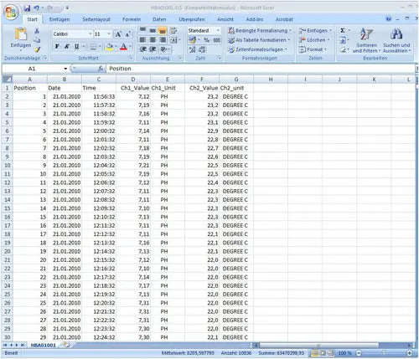This screenshot has height=359, width=419.
Task: Click the Einfügen paste clipboard icon
Action: 21,34
